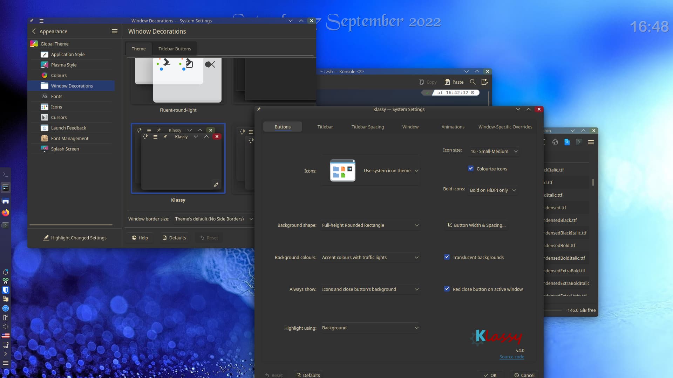Open the Colours settings icon
The width and height of the screenshot is (673, 378).
[x=45, y=75]
